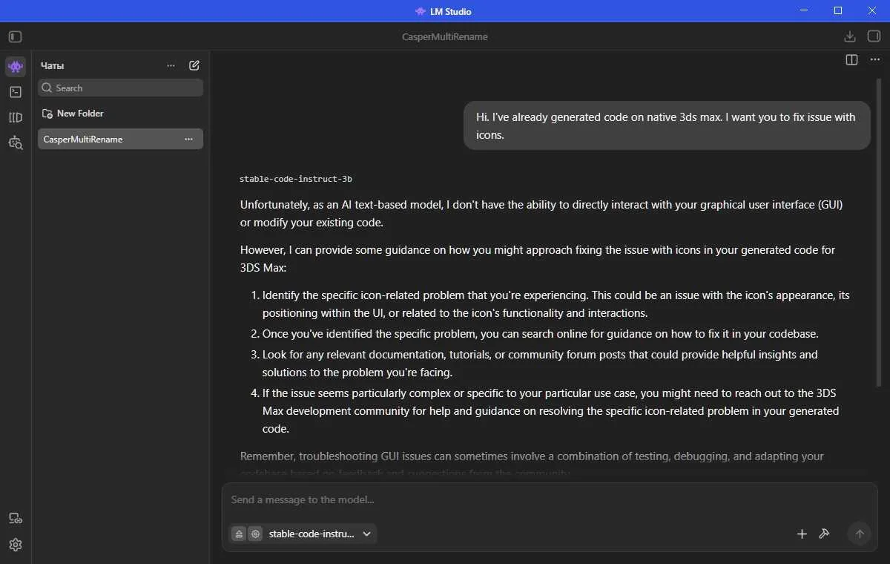Screen dimensions: 890x564
Task: Open the Discover models search icon
Action: click(16, 142)
